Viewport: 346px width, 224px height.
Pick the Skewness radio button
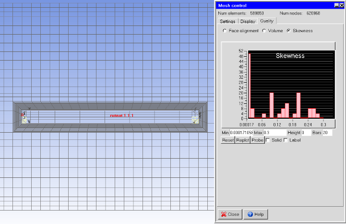click(288, 31)
